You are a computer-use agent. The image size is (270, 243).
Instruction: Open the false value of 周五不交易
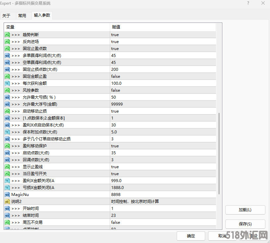click(163, 222)
